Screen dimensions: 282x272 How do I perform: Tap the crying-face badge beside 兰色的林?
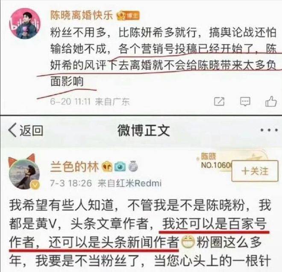[x=107, y=167]
